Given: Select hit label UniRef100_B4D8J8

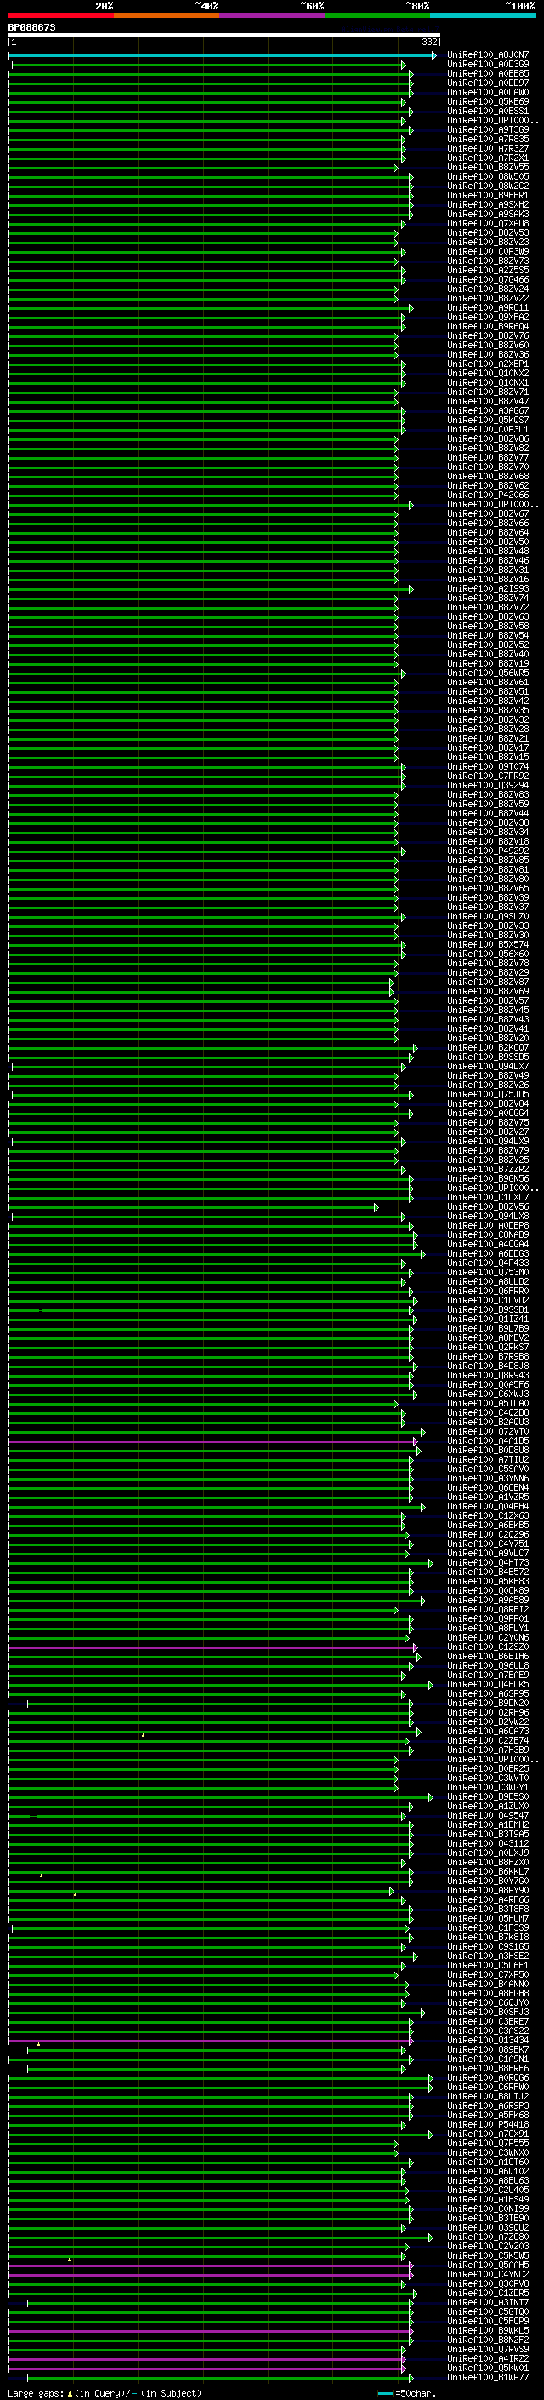Looking at the screenshot, I should (x=488, y=1366).
